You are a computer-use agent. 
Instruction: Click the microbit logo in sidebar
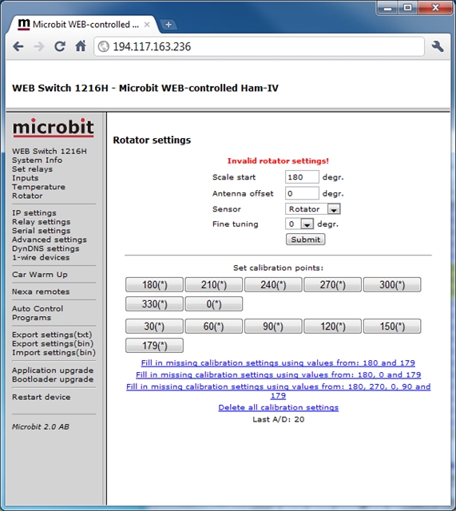tap(54, 128)
